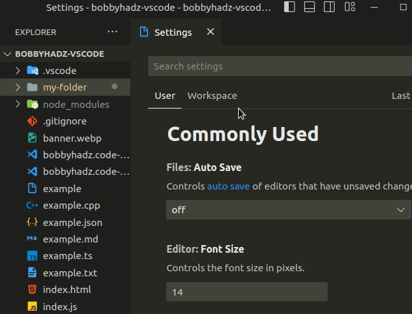Open the Auto Save dropdown
Image resolution: width=412 pixels, height=314 pixels.
289,210
